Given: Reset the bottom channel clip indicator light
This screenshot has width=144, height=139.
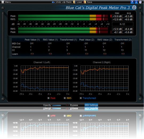Looking at the screenshot, I should pos(111,32).
